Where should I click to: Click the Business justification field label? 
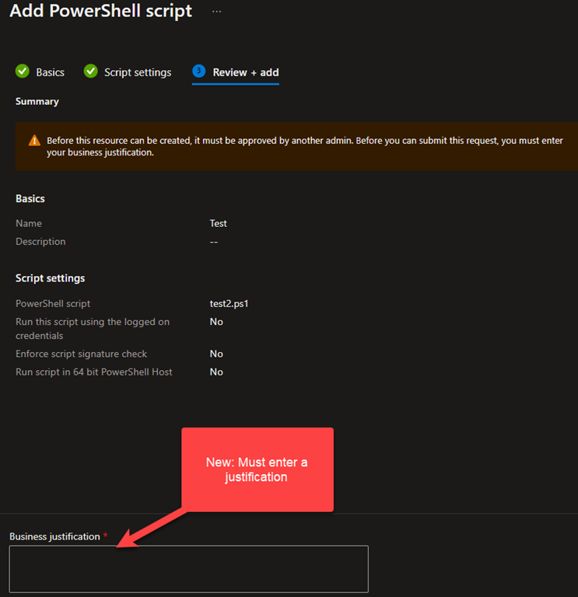(54, 536)
